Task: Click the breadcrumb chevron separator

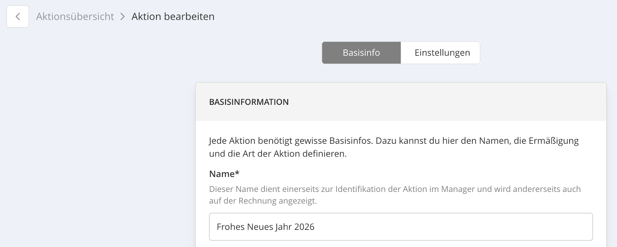Action: pyautogui.click(x=123, y=17)
